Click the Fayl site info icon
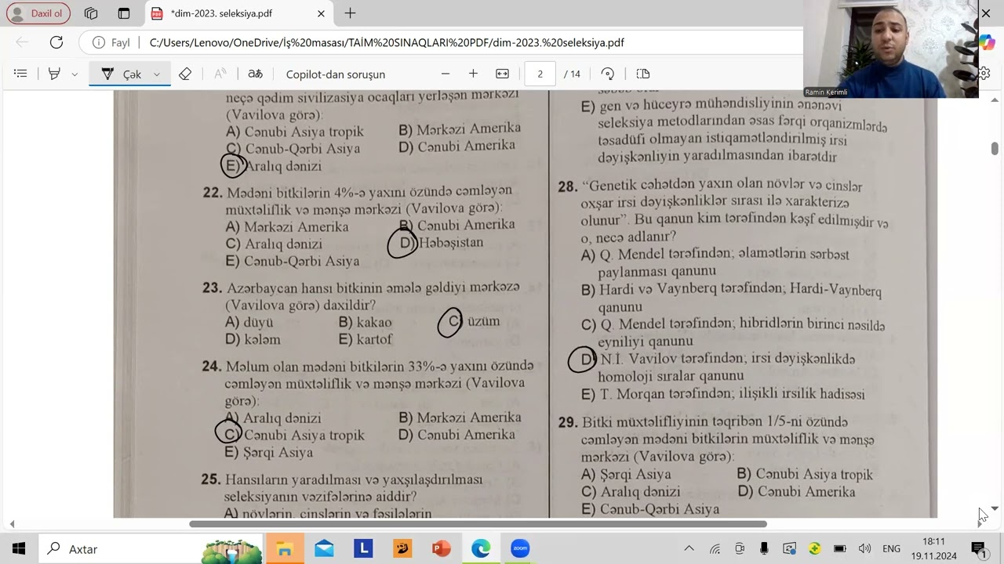 [x=111, y=42]
